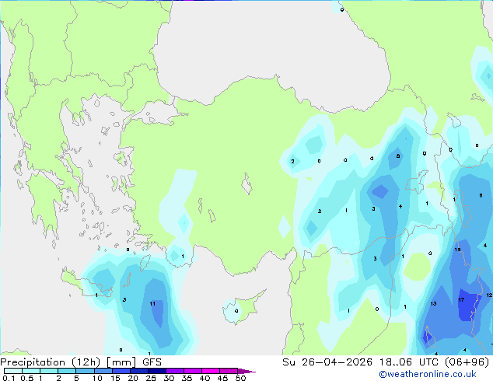Click the above-50 mm legend arrow tip
The width and height of the screenshot is (493, 381).
(247, 371)
